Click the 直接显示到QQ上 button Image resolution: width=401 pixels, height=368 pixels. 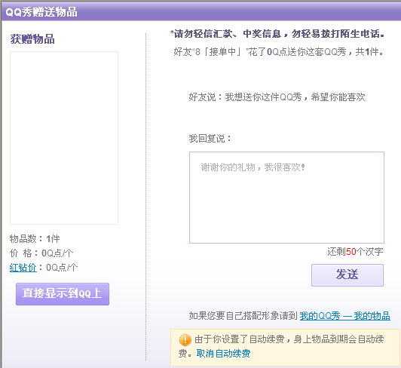point(63,294)
